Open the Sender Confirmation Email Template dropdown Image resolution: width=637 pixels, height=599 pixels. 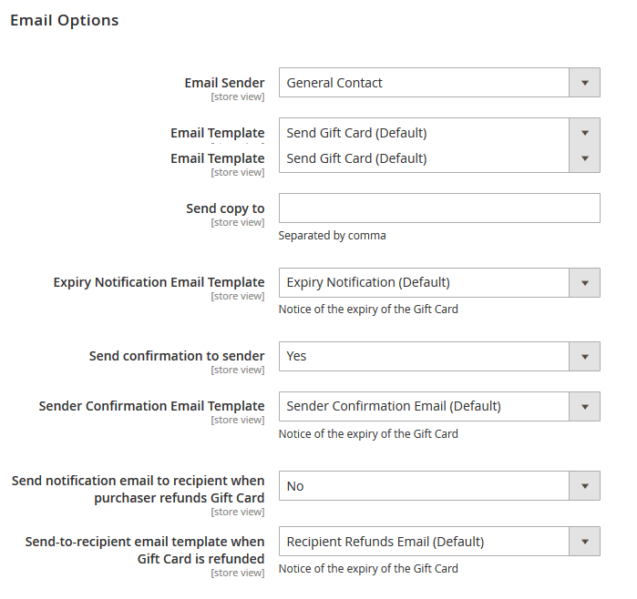(439, 406)
